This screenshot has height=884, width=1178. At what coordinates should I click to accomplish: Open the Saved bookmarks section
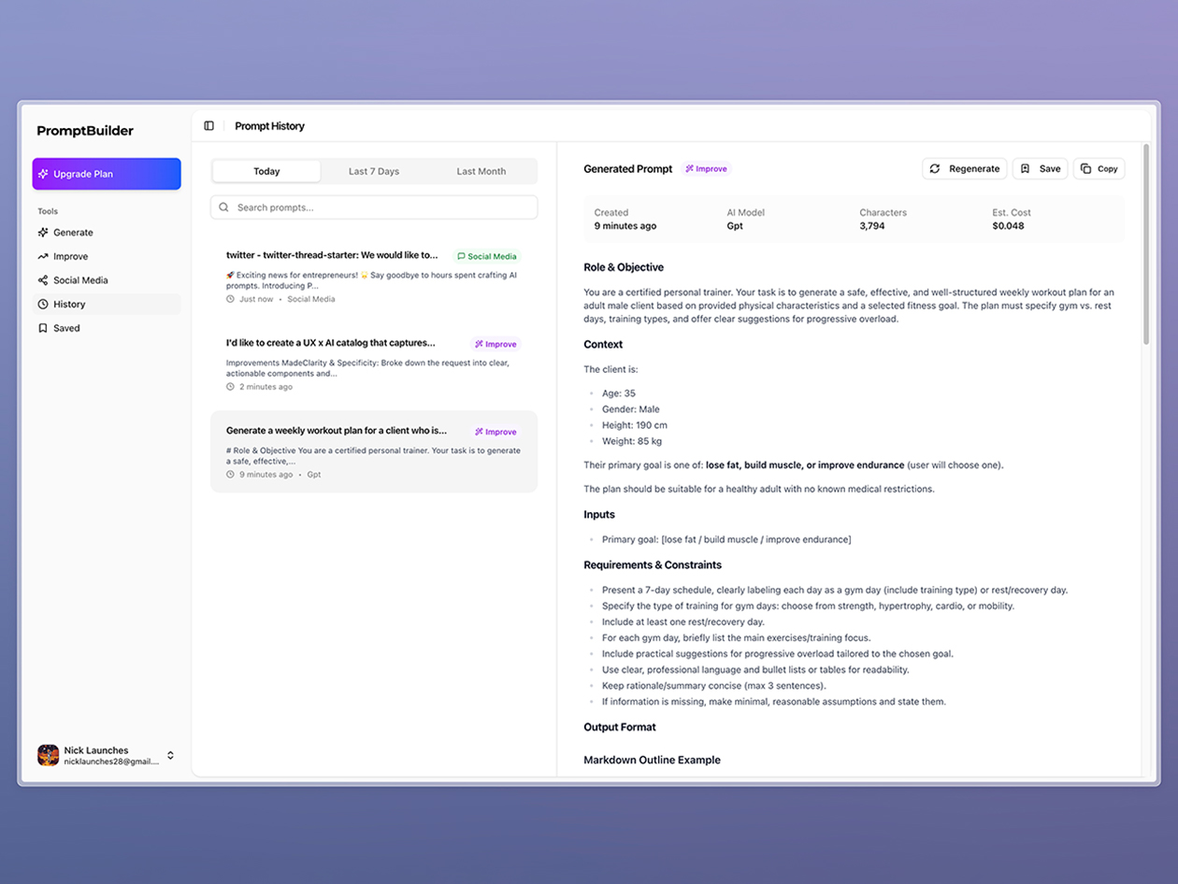point(66,329)
